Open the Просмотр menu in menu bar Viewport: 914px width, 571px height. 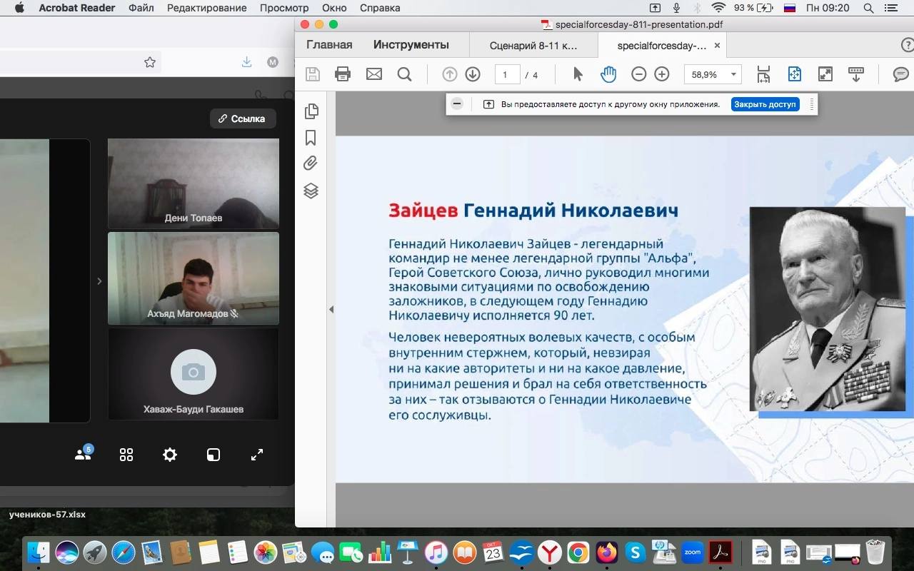point(284,8)
